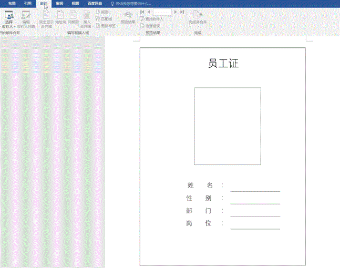The width and height of the screenshot is (340, 268).
Task: Open the Rules (规则) dropdown
Action: [x=105, y=12]
